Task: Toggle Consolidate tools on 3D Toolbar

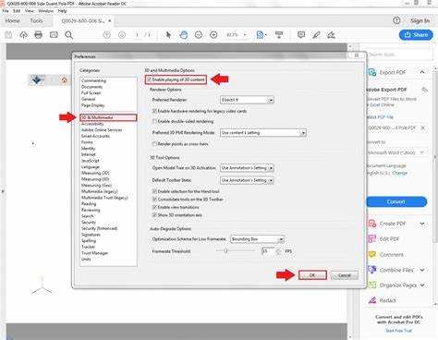Action: [x=154, y=200]
